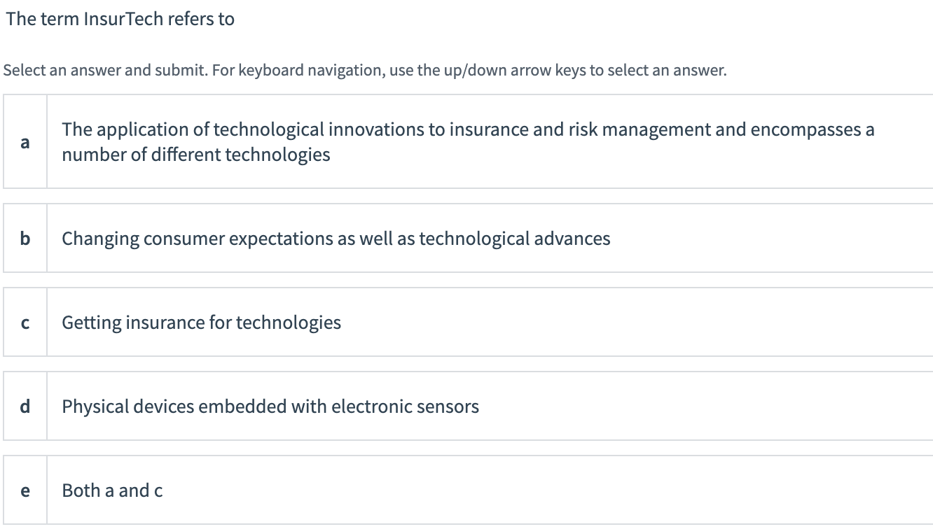Click the letter label 'c' in the third row
Viewport: 933px width, 529px height.
pos(25,323)
